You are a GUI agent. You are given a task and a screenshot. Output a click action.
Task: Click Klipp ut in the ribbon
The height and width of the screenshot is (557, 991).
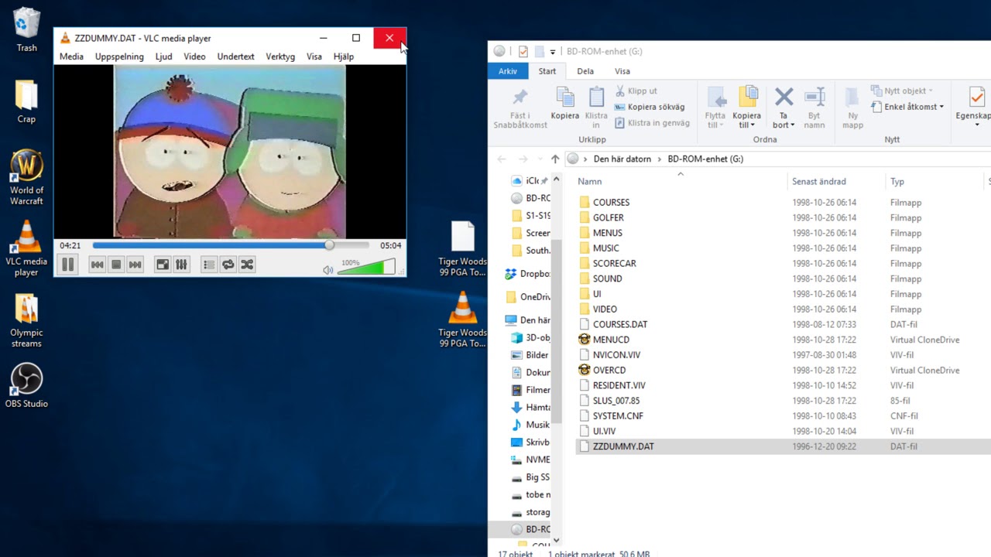[636, 91]
